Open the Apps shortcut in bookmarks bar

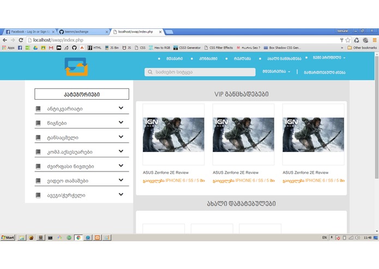tap(8, 48)
